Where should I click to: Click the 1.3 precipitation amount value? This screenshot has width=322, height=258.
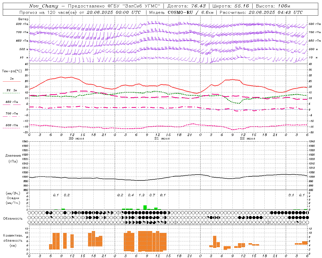(142, 195)
